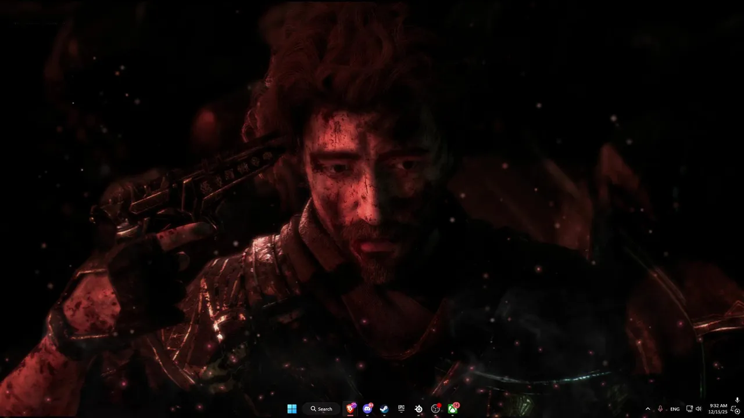Open the volume speaker icon
Screen dimensions: 744x418
(699, 409)
